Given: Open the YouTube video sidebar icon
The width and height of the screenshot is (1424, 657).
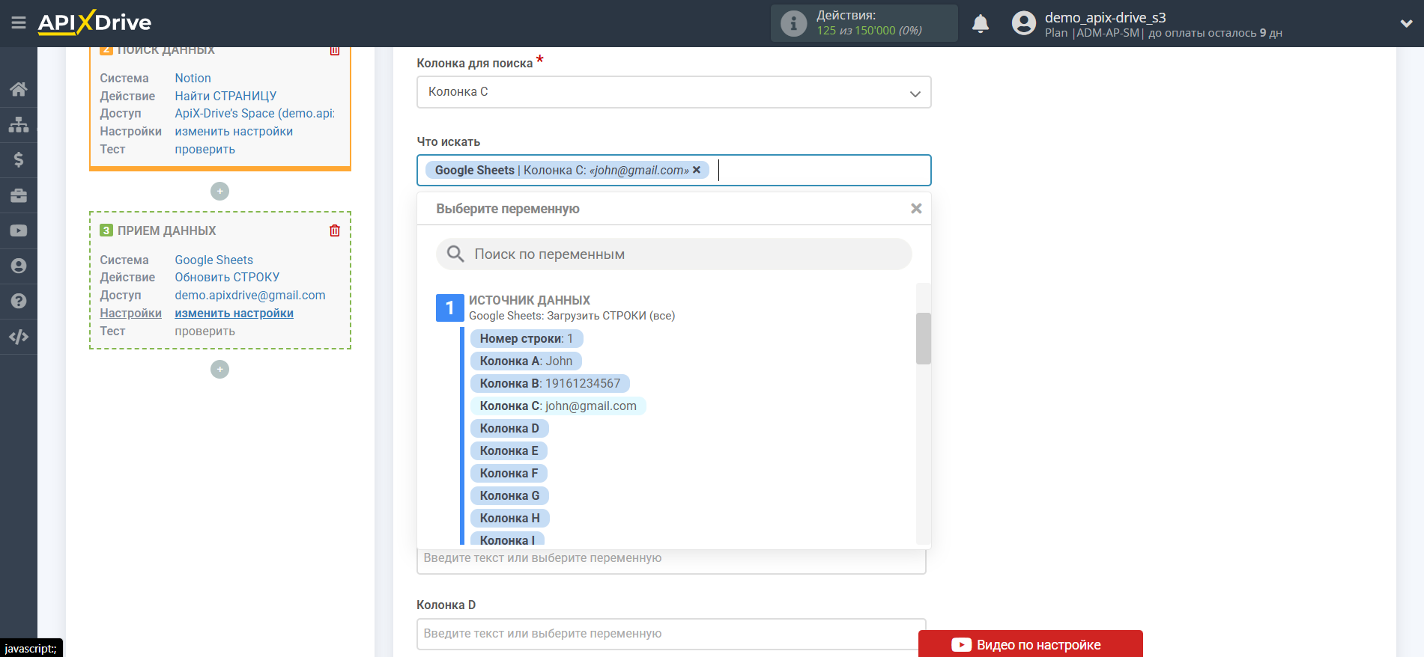Looking at the screenshot, I should coord(19,230).
